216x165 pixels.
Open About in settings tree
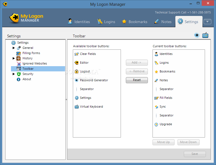[x=27, y=79]
